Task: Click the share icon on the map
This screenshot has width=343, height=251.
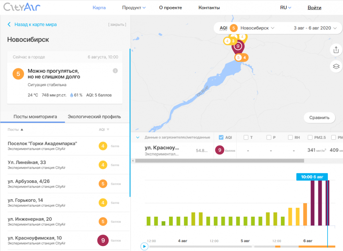Action: tap(336, 50)
